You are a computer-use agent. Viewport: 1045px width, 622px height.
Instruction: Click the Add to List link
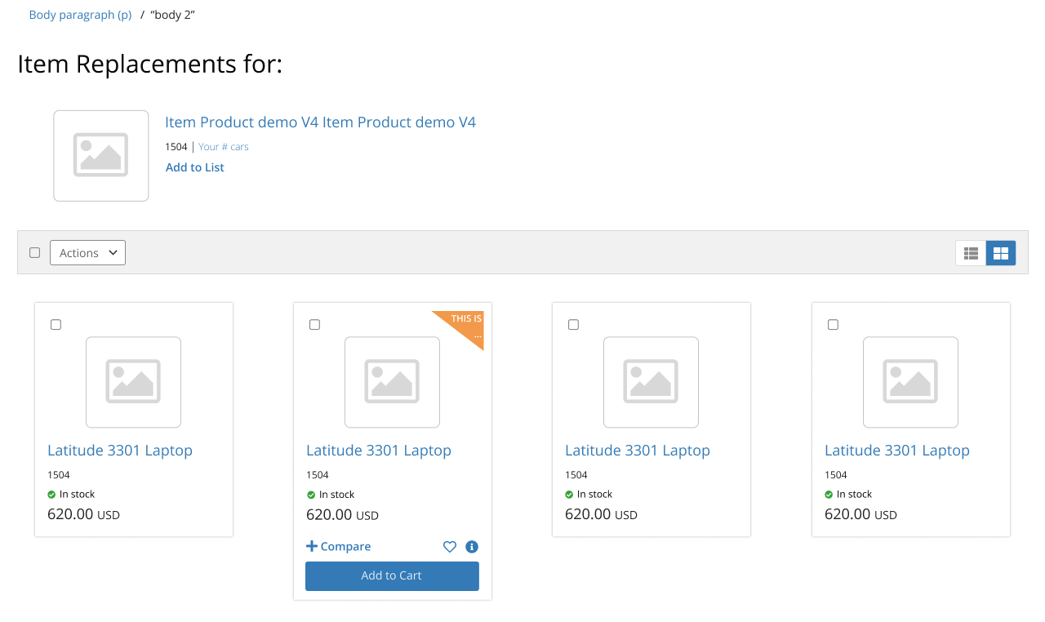coord(195,167)
